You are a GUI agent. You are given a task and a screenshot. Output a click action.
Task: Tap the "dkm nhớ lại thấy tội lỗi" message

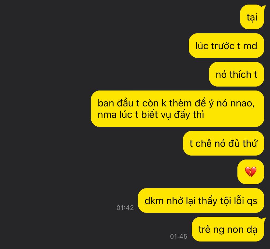pyautogui.click(x=201, y=201)
